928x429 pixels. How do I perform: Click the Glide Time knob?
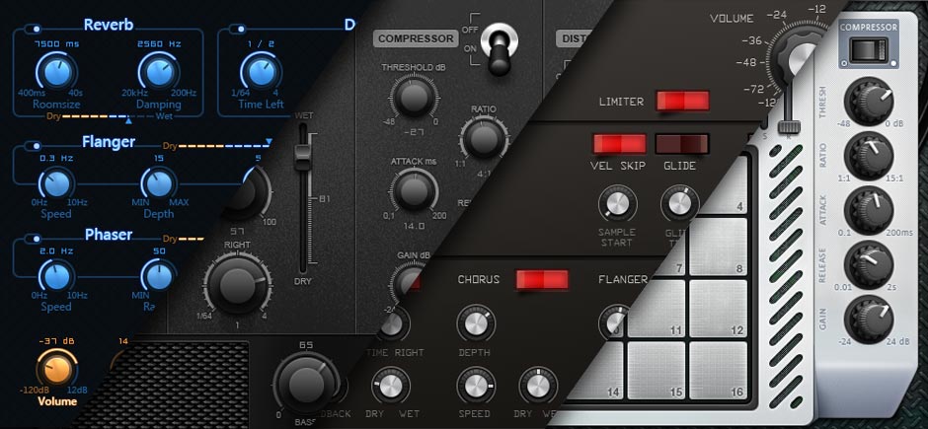tap(679, 204)
